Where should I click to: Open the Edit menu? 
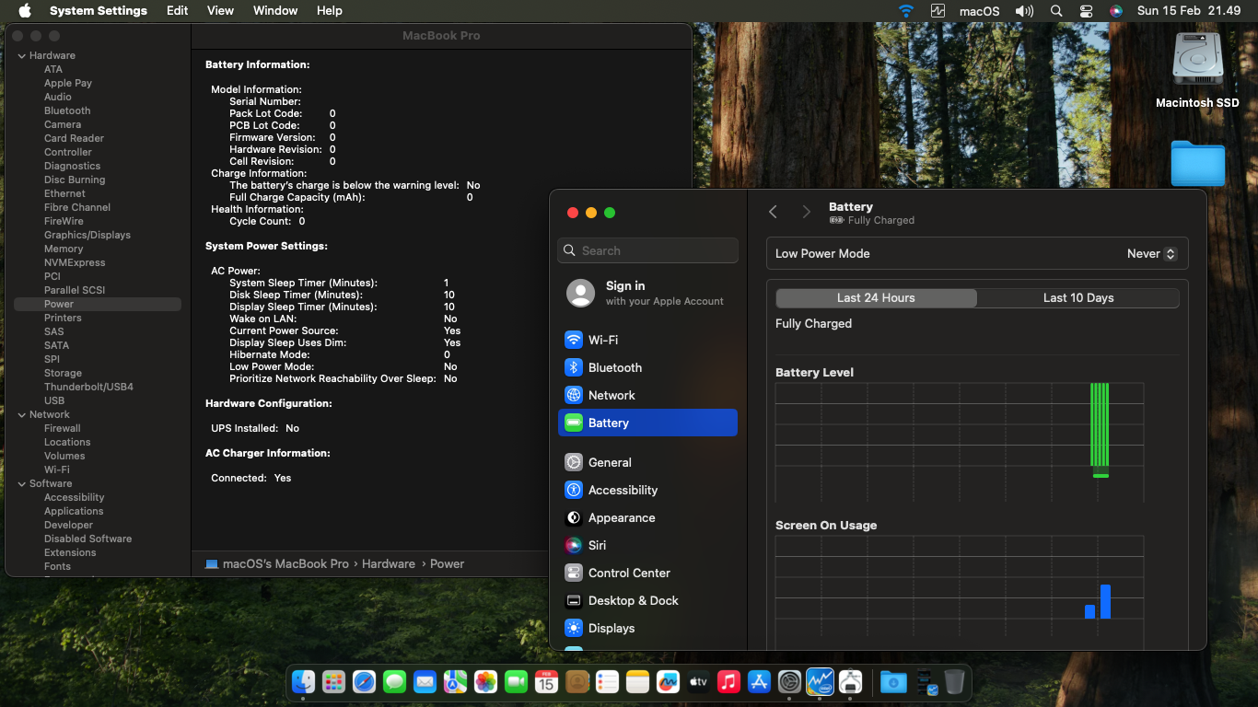pyautogui.click(x=178, y=11)
